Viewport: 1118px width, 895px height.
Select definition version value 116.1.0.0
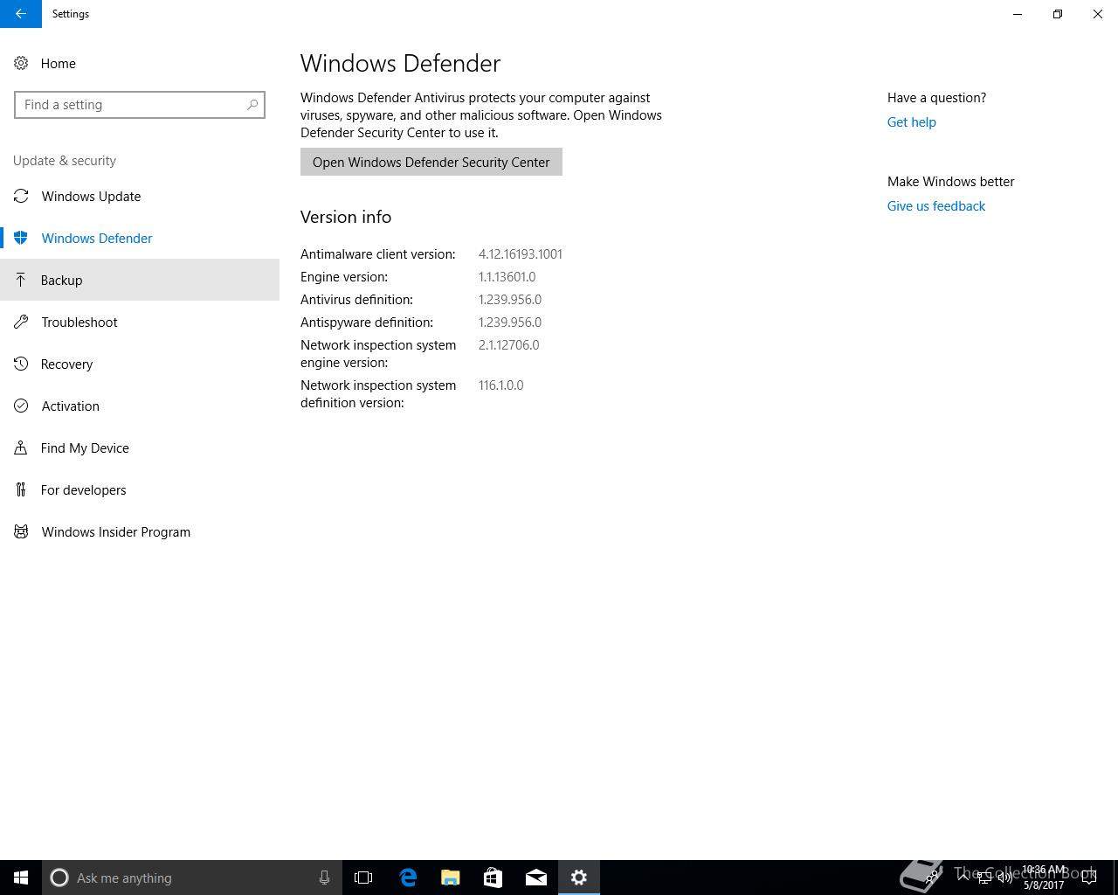(501, 385)
